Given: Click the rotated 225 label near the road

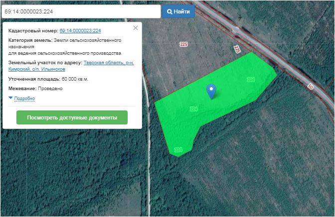Looking at the screenshot, I should click(236, 49).
